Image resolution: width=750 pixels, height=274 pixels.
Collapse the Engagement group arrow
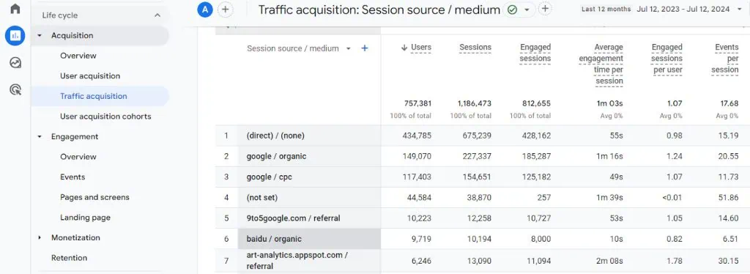[40, 137]
